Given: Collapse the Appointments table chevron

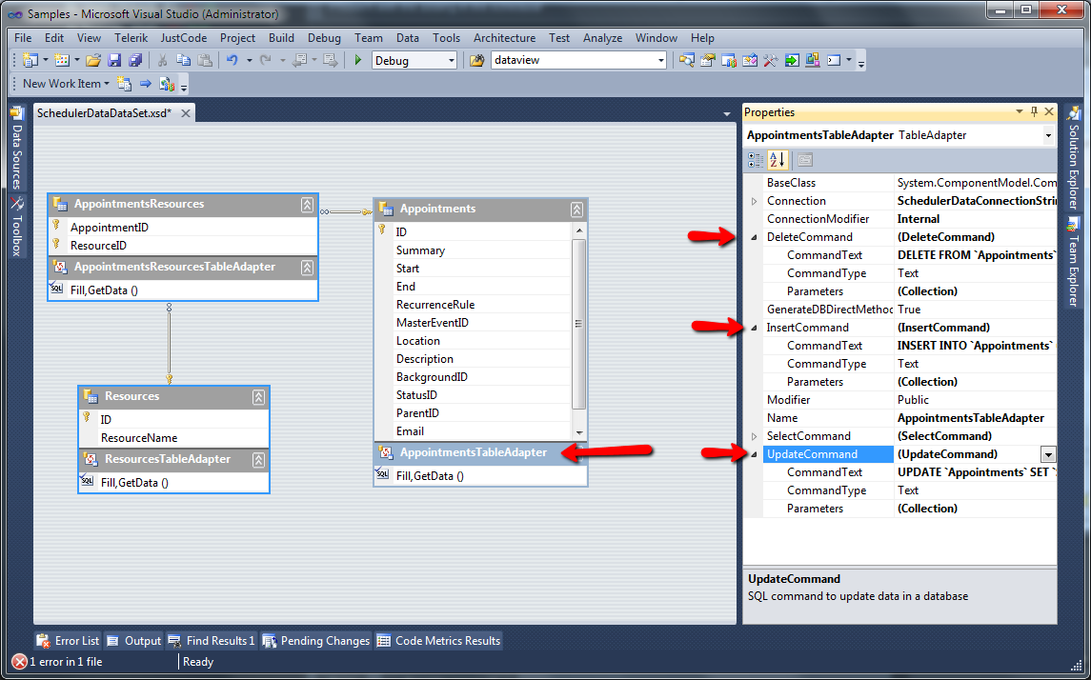Looking at the screenshot, I should point(576,210).
